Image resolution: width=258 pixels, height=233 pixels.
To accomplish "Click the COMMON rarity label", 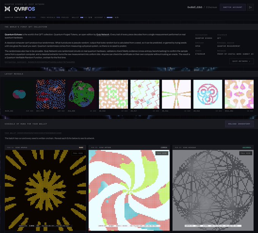I will 164,147.
